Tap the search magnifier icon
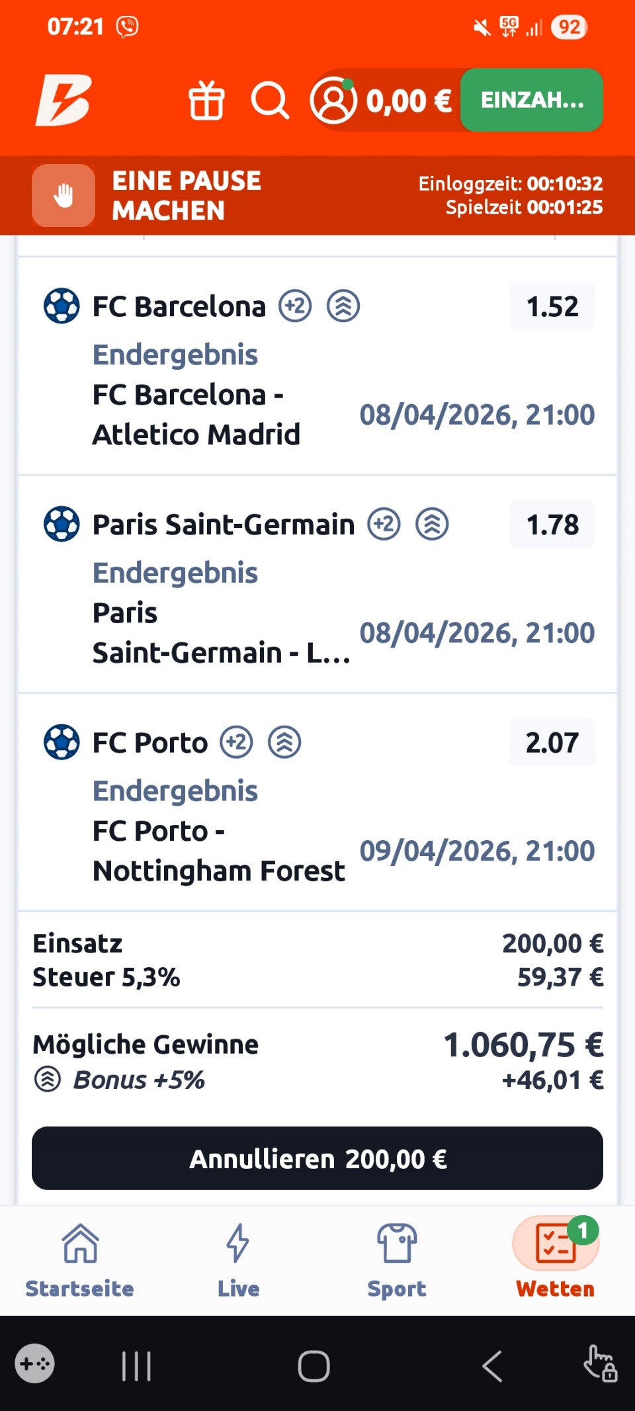Viewport: 635px width, 1411px height. coord(270,101)
